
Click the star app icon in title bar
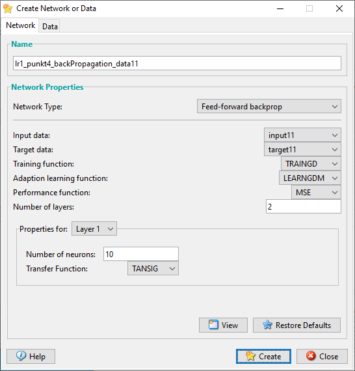pyautogui.click(x=8, y=8)
